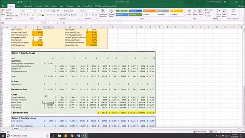Apply the yellow Fill Color bucket
This screenshot has height=138, width=245.
pos(38,15)
